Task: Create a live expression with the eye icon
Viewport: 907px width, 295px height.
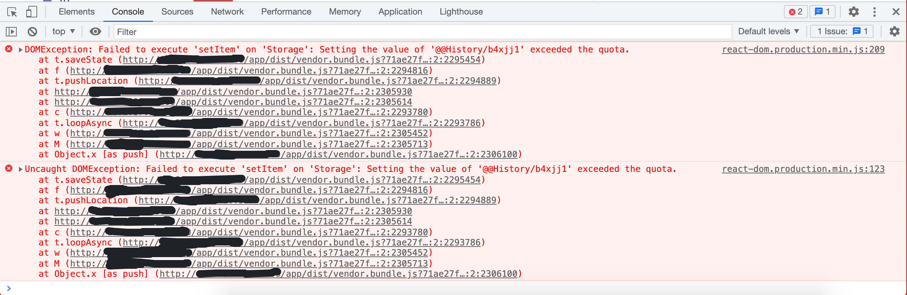Action: (95, 32)
